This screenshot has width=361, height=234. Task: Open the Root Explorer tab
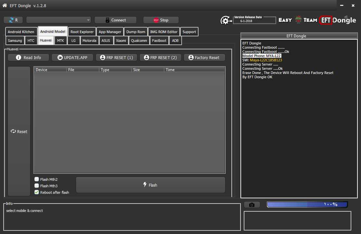(82, 32)
